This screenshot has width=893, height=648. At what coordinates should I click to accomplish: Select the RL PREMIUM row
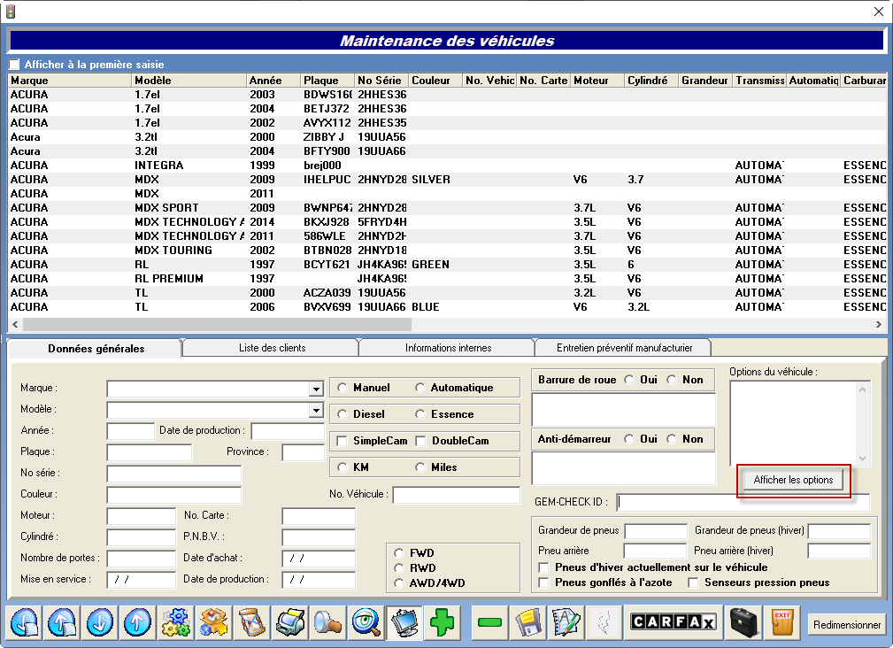pyautogui.click(x=447, y=279)
